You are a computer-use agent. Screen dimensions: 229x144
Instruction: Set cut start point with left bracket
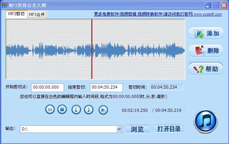coord(76,110)
